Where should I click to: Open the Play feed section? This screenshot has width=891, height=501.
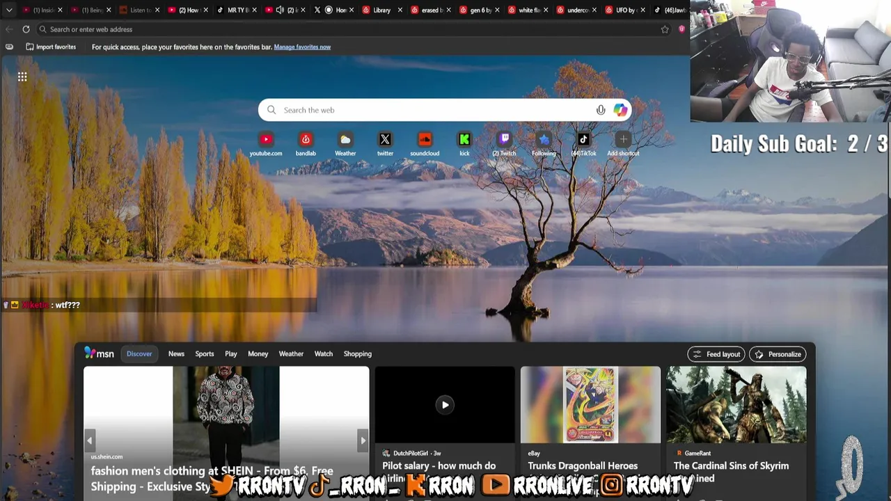pos(231,353)
